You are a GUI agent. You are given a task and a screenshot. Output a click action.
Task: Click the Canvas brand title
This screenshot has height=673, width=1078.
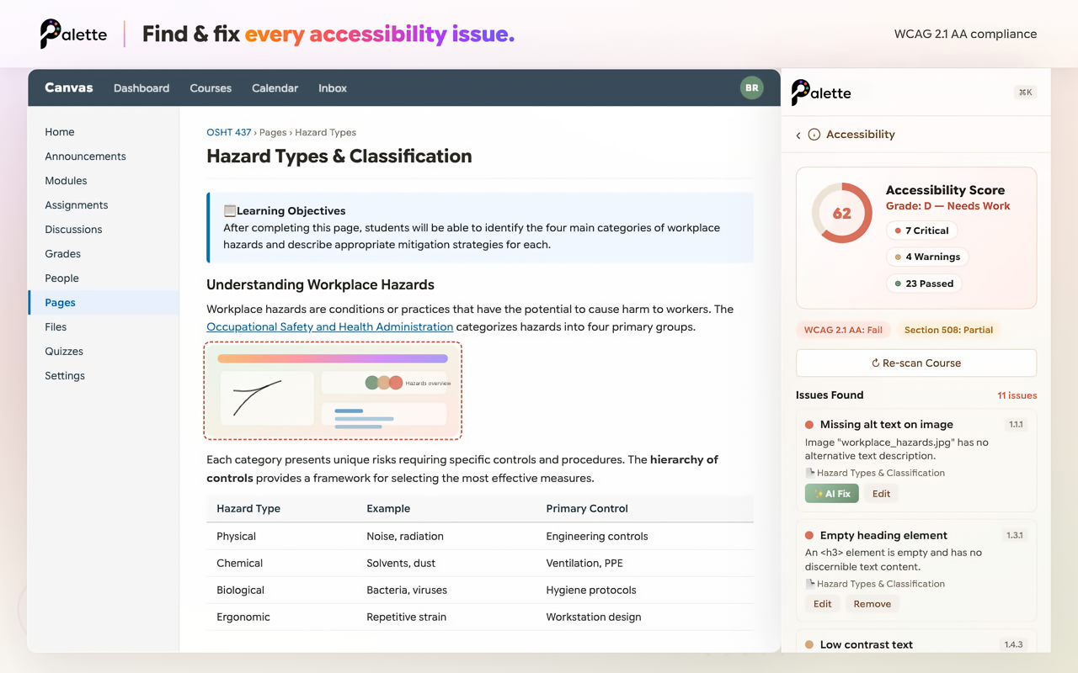(x=69, y=87)
